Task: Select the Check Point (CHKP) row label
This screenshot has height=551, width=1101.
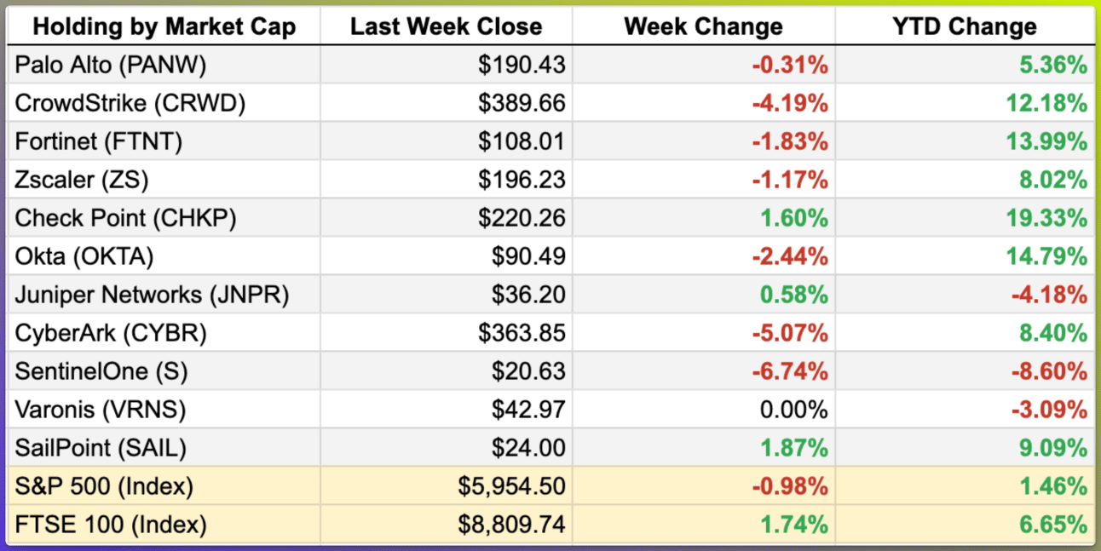Action: tap(125, 218)
